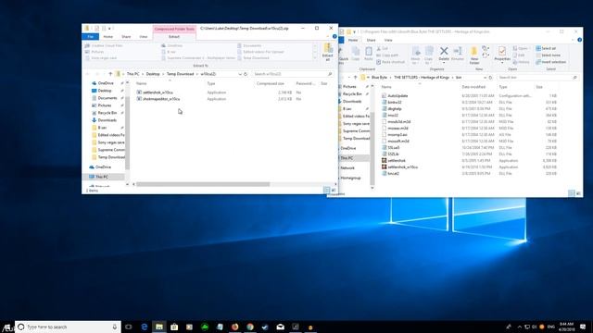The width and height of the screenshot is (593, 333).
Task: Click the zip window horizontal scrollbar
Action: click(203, 184)
